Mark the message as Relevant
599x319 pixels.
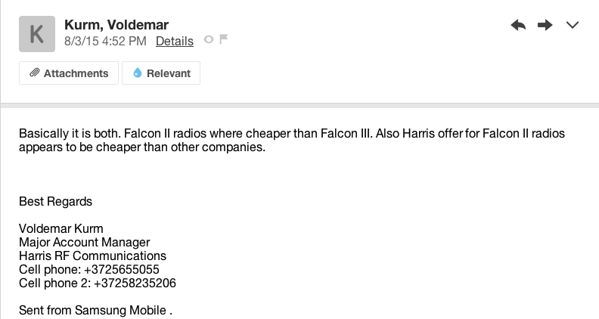(161, 73)
